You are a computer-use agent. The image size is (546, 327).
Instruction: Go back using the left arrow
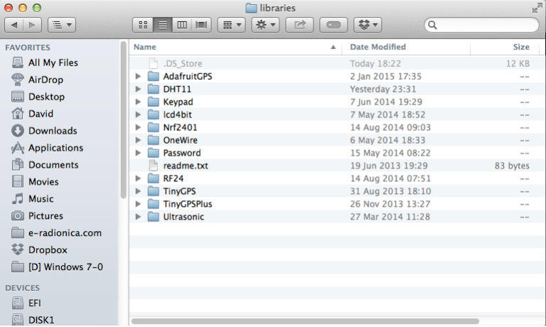[x=15, y=25]
